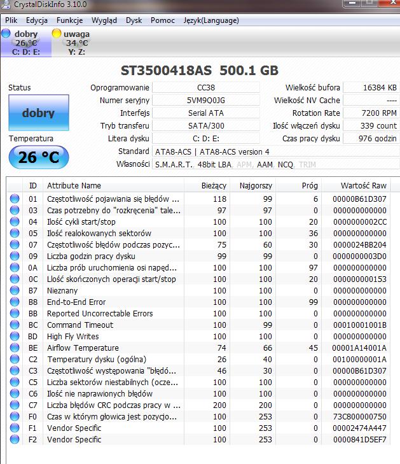Select the Liczba godzin pracy dysku row
400x464 pixels.
pos(198,256)
